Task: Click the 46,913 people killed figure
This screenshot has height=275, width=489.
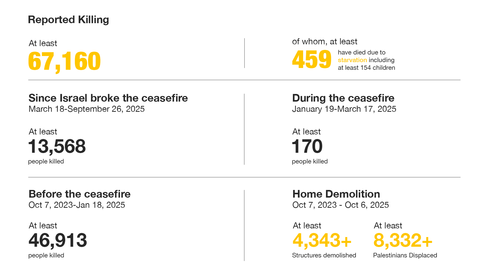Action: point(58,240)
